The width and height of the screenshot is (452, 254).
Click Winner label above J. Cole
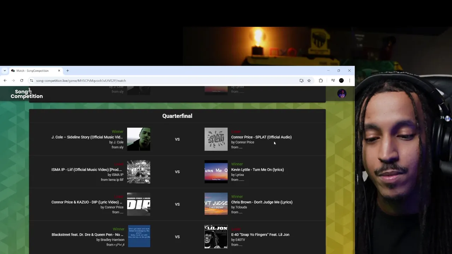pyautogui.click(x=118, y=132)
